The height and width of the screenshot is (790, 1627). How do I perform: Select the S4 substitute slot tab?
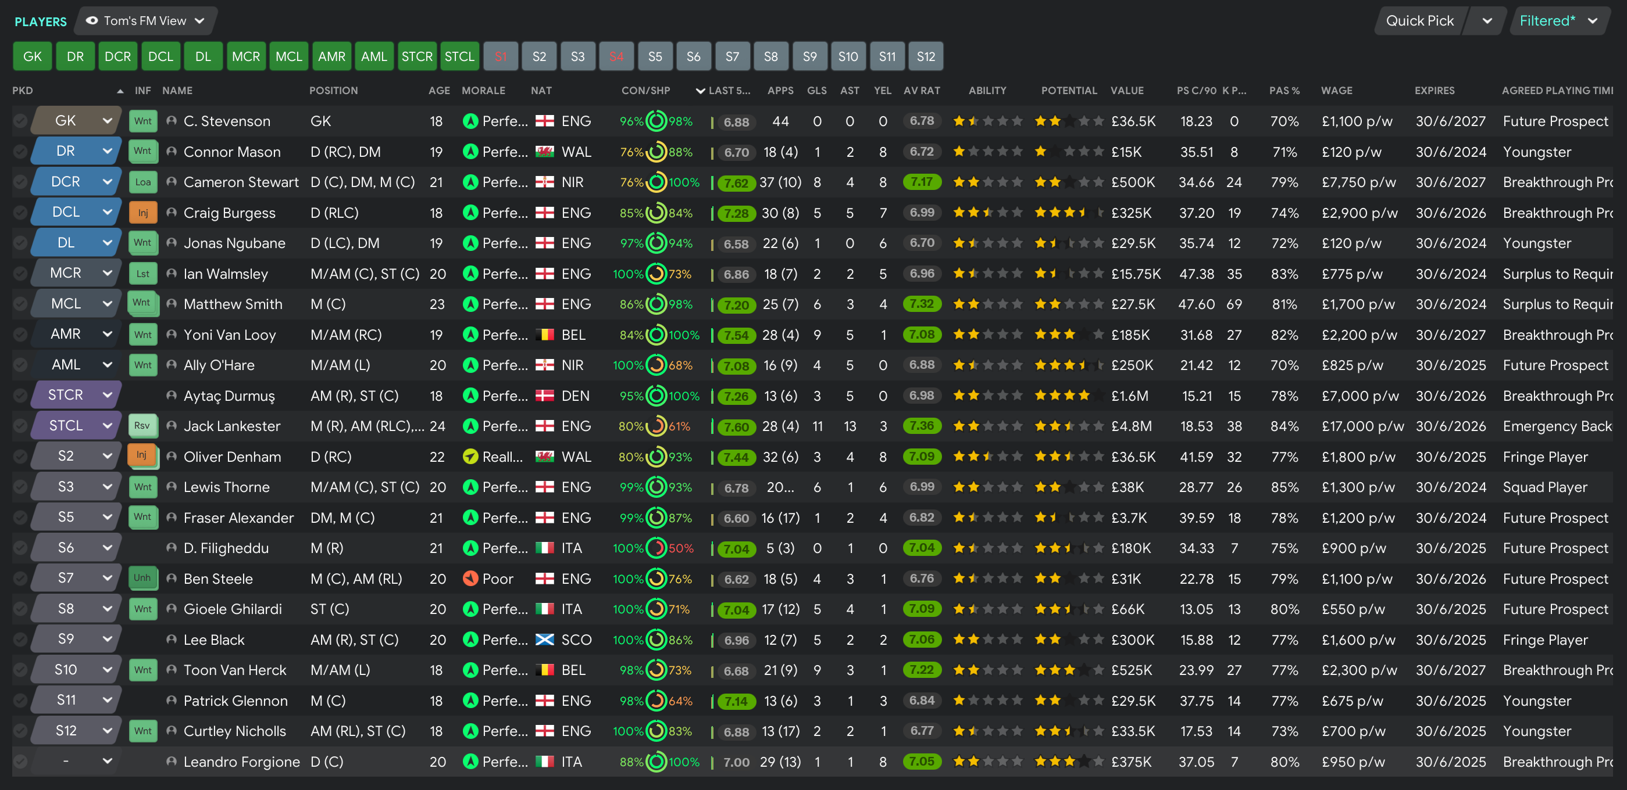point(616,56)
